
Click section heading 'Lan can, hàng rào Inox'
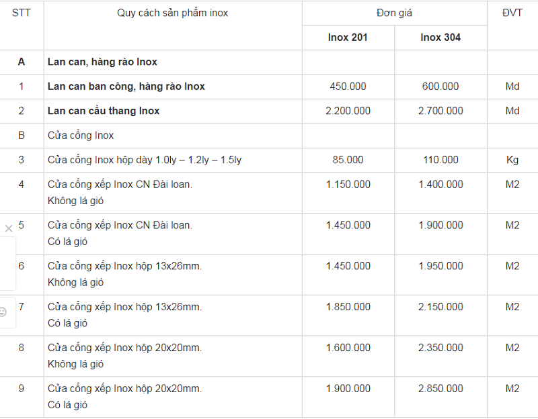(x=102, y=62)
